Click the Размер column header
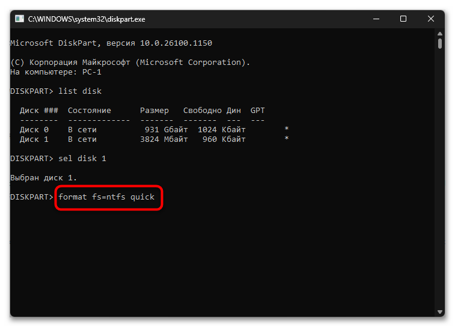 154,111
